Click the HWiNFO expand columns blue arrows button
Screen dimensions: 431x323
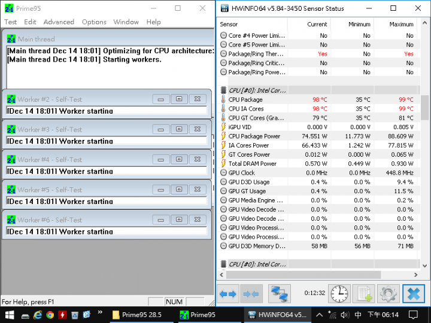click(x=228, y=294)
